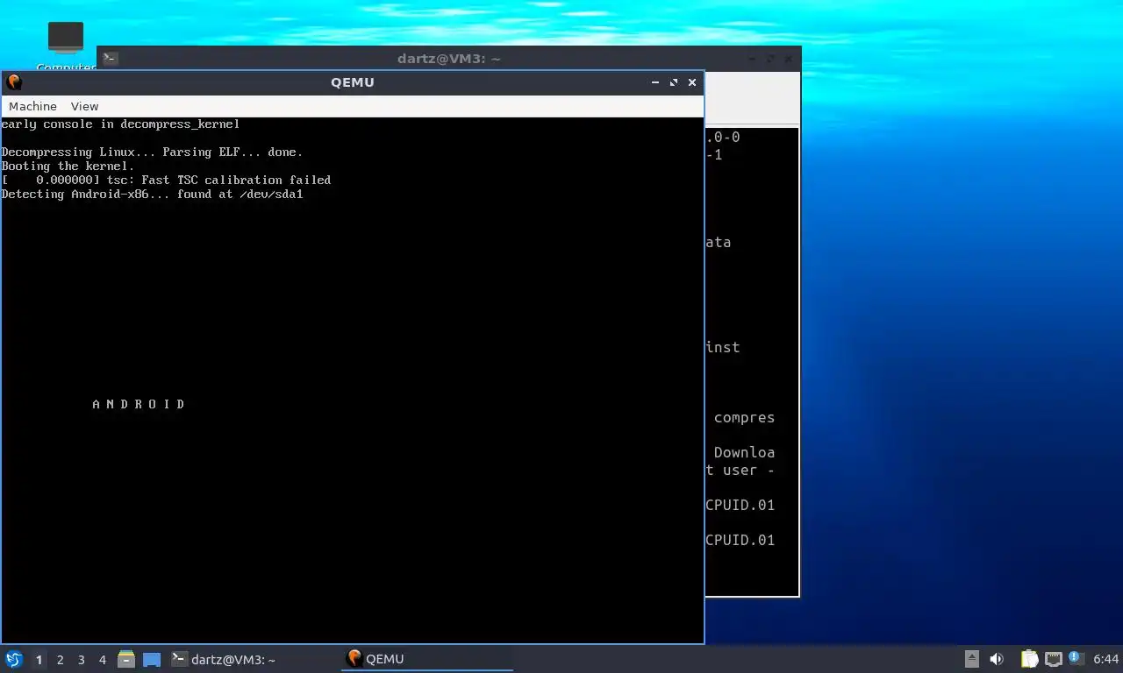
Task: Close the dartz@VM3 terminal window
Action: point(790,59)
